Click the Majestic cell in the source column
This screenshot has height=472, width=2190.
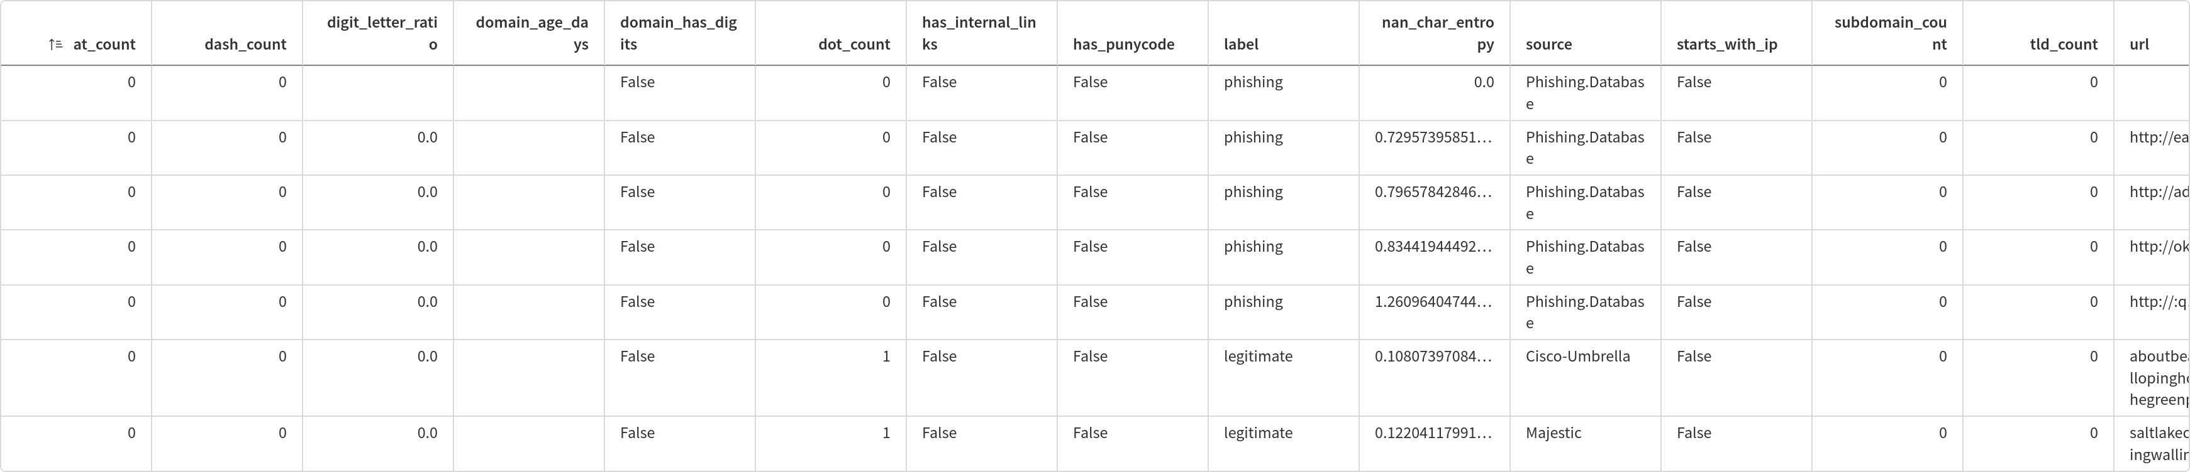click(1554, 432)
